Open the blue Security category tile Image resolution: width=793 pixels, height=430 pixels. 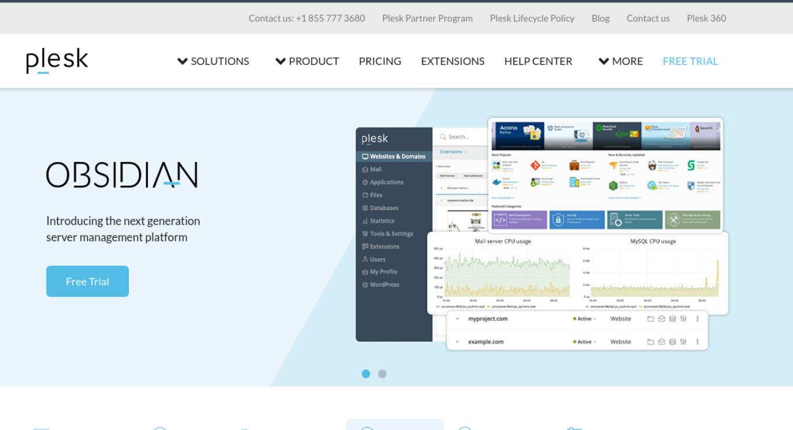[576, 220]
